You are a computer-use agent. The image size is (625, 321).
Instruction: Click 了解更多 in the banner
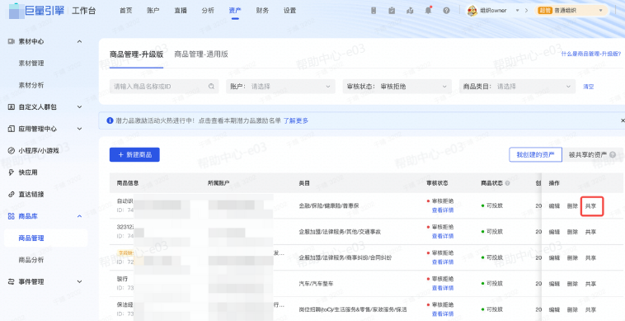[296, 120]
